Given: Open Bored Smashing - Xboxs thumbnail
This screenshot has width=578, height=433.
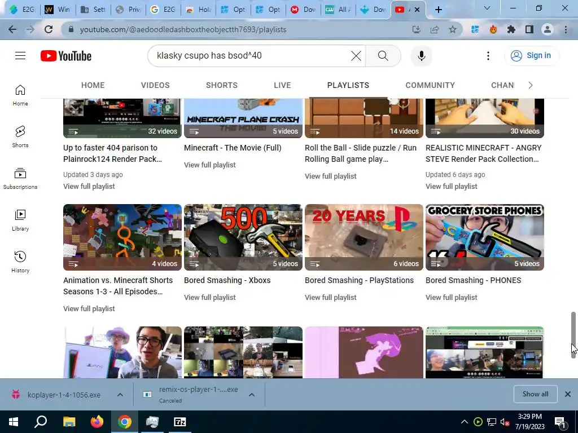Looking at the screenshot, I should tap(243, 237).
